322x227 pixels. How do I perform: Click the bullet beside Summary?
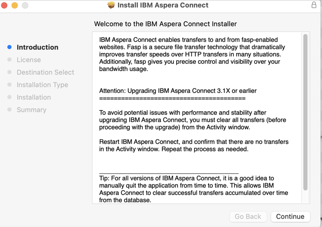10,110
